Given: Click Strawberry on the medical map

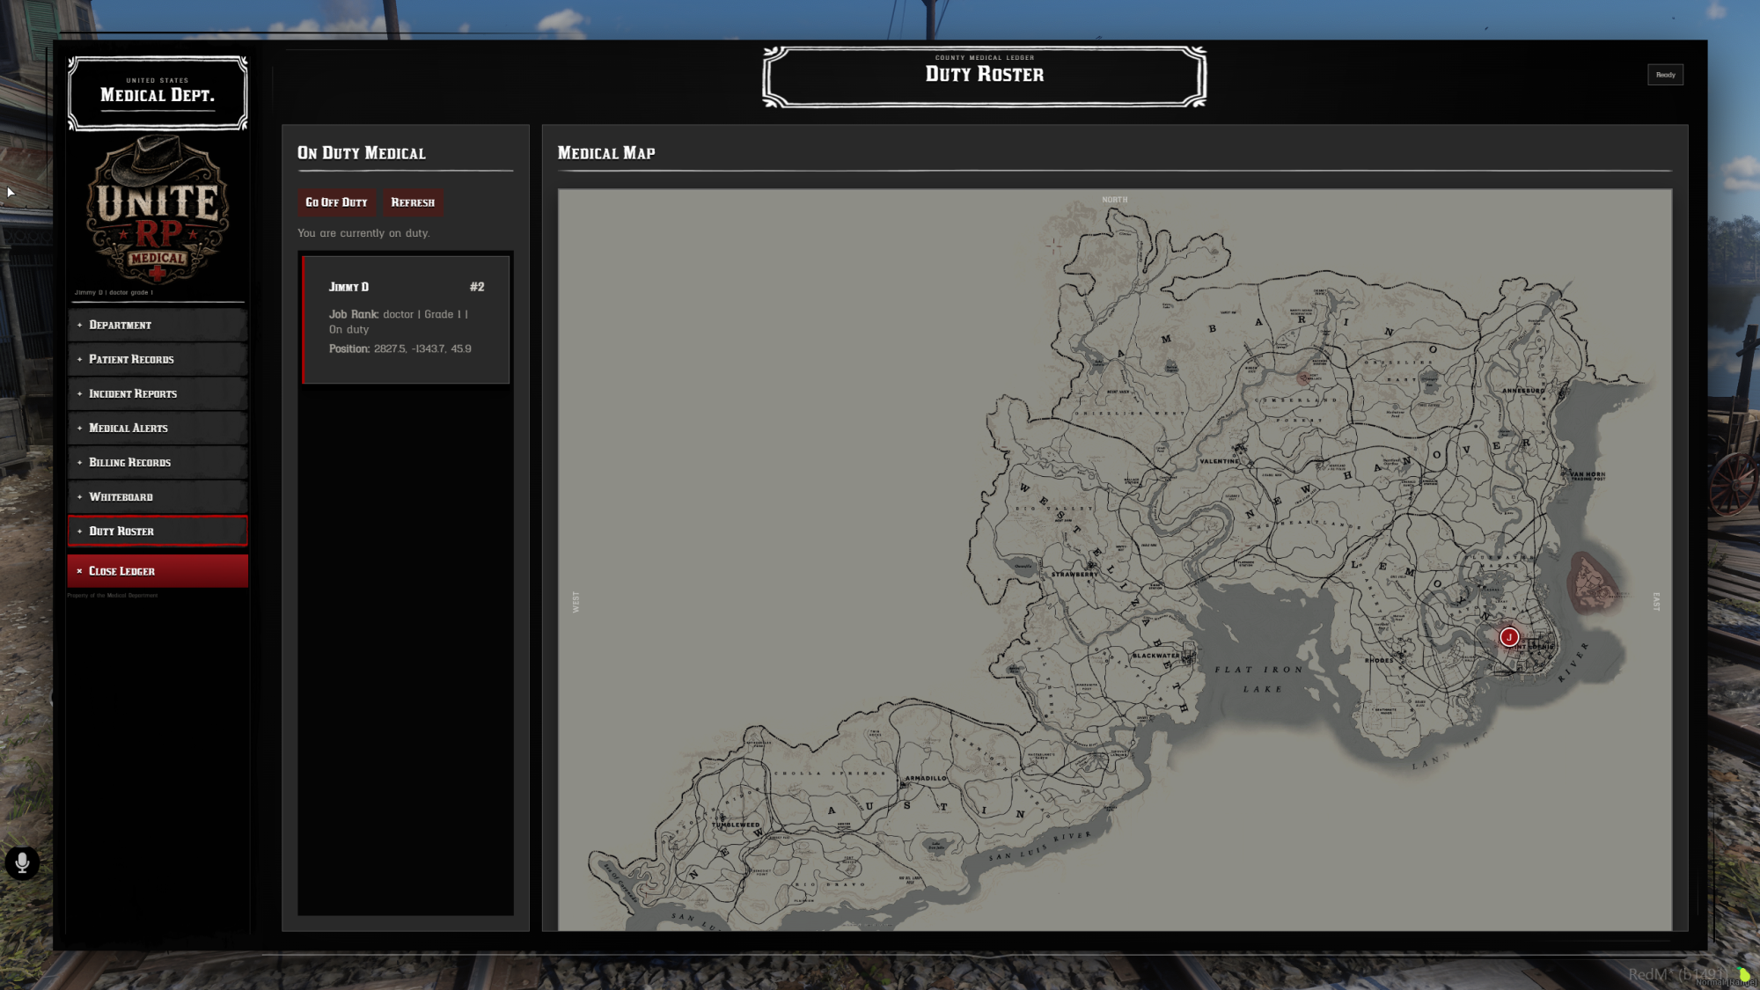Looking at the screenshot, I should click(1074, 574).
